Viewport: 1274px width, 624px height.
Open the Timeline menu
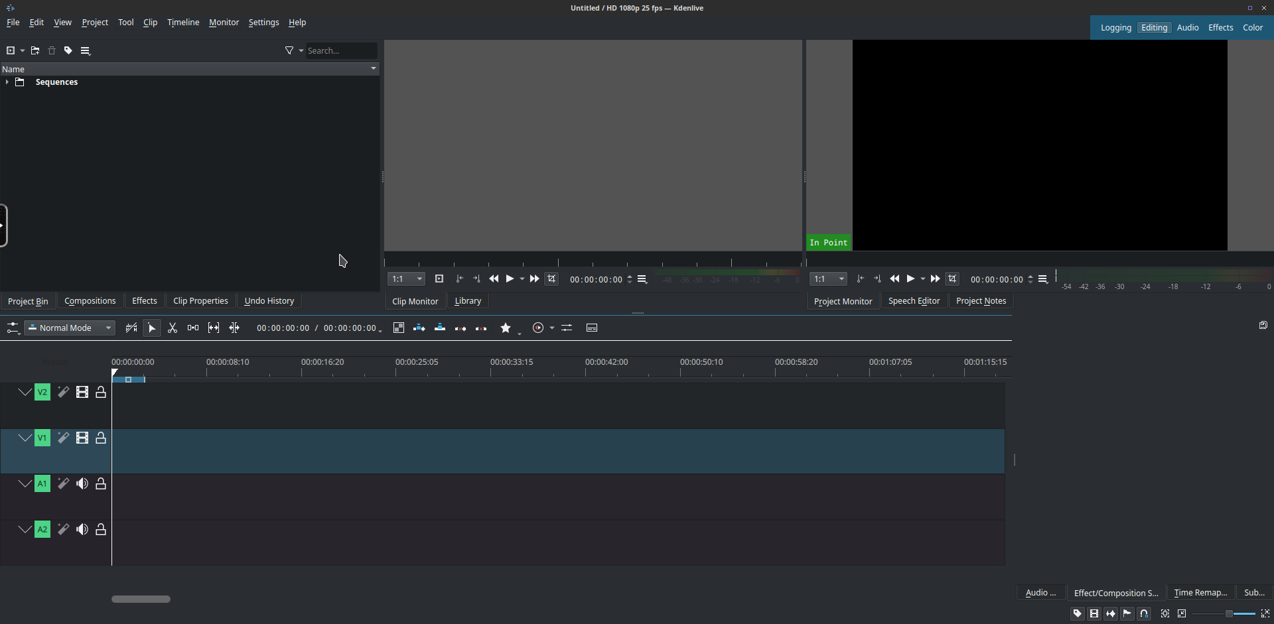coord(183,22)
